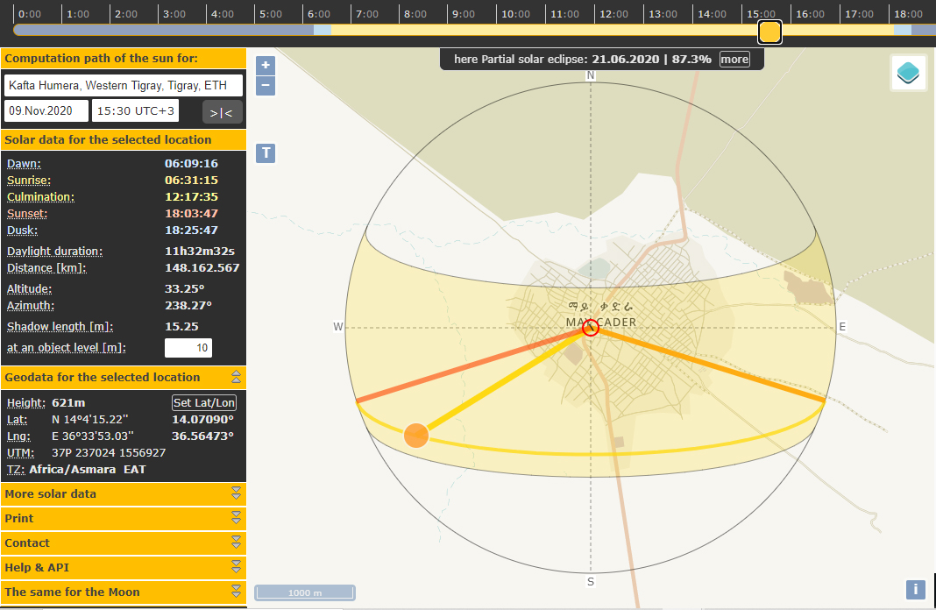
Task: Zoom in the map with plus button
Action: 266,65
